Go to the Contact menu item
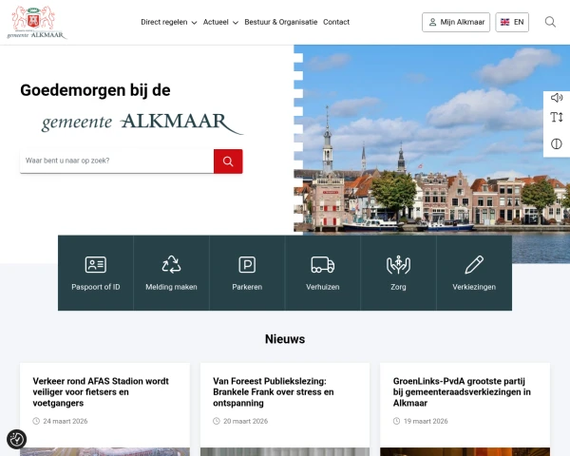The width and height of the screenshot is (570, 456). (336, 22)
